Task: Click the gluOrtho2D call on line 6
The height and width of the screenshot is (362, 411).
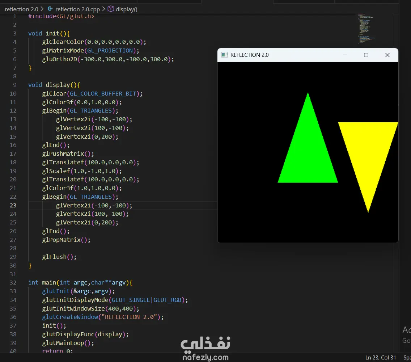Action: pos(108,59)
